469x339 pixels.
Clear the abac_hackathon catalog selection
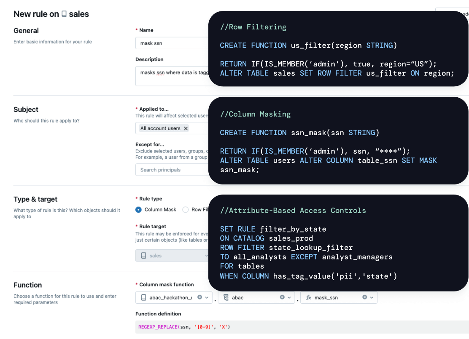[x=199, y=297]
